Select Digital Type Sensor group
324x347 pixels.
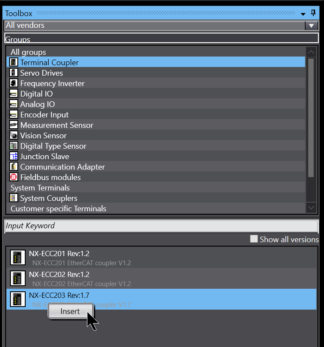click(156, 146)
